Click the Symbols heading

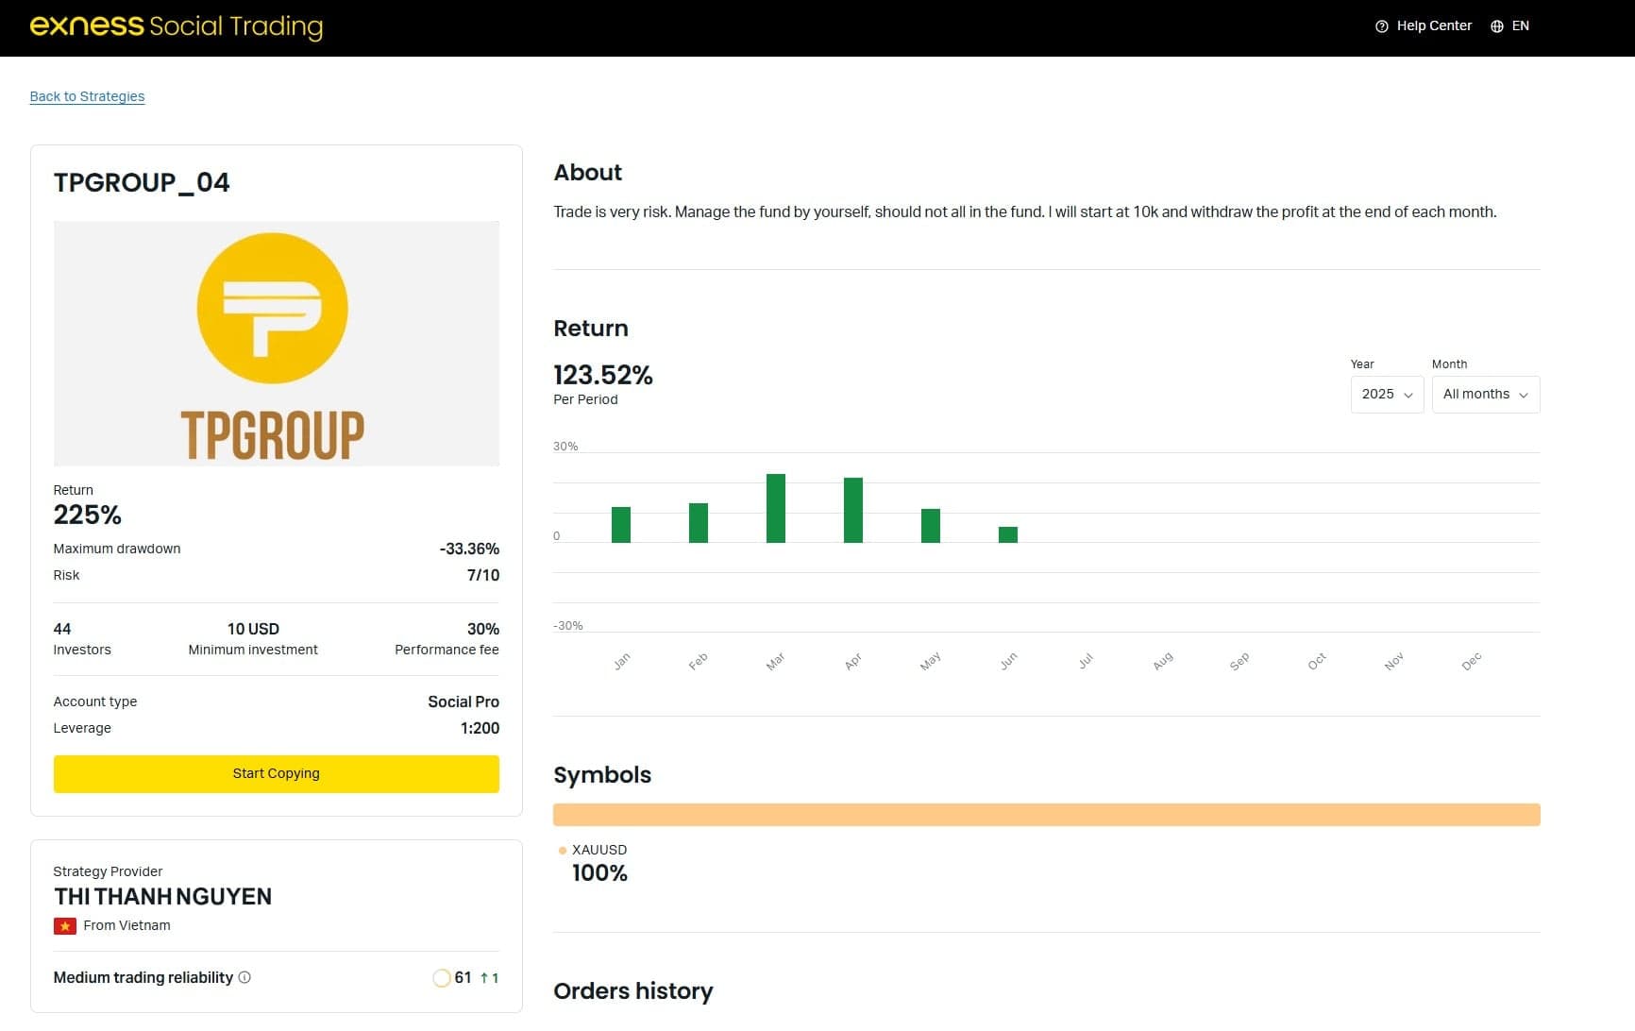click(x=602, y=774)
